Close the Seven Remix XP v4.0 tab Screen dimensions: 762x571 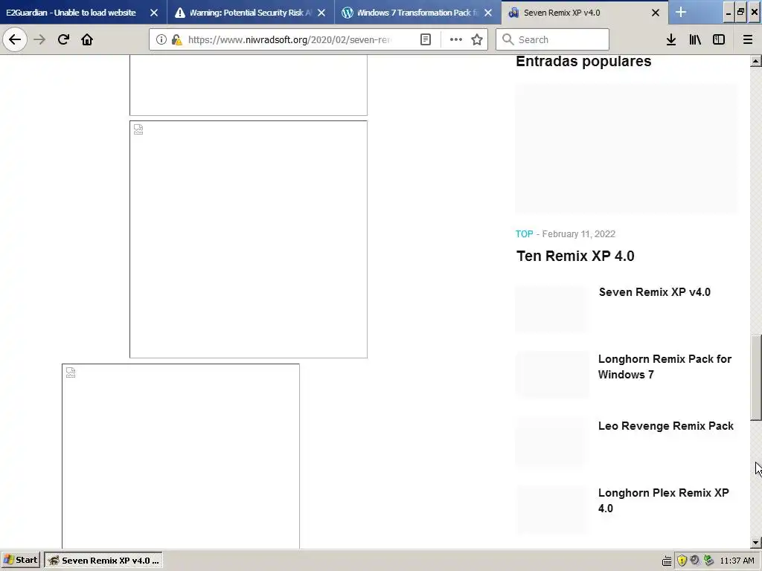[x=656, y=13]
